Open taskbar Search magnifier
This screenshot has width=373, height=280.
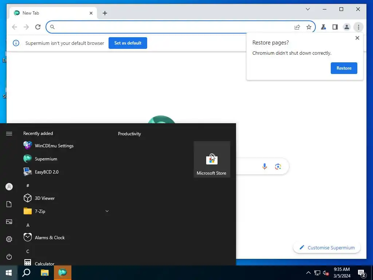26,273
